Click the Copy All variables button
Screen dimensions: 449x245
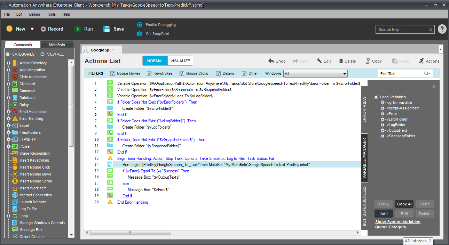tap(404, 204)
